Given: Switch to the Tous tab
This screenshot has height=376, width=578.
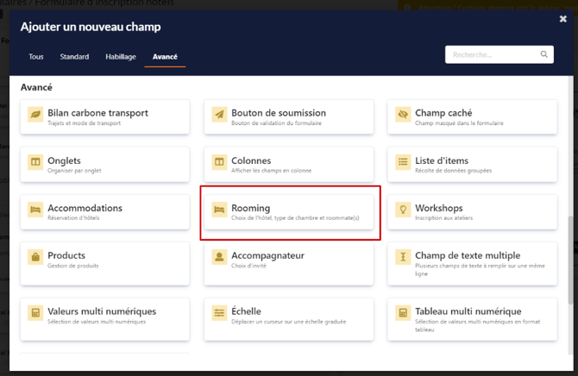Looking at the screenshot, I should [x=36, y=57].
